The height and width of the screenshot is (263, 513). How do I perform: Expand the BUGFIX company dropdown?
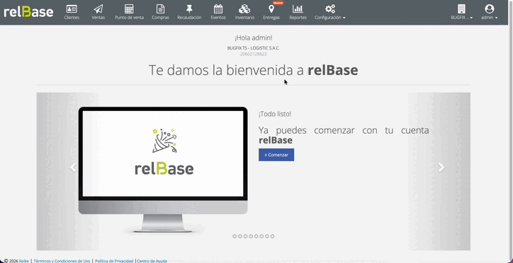click(x=462, y=17)
